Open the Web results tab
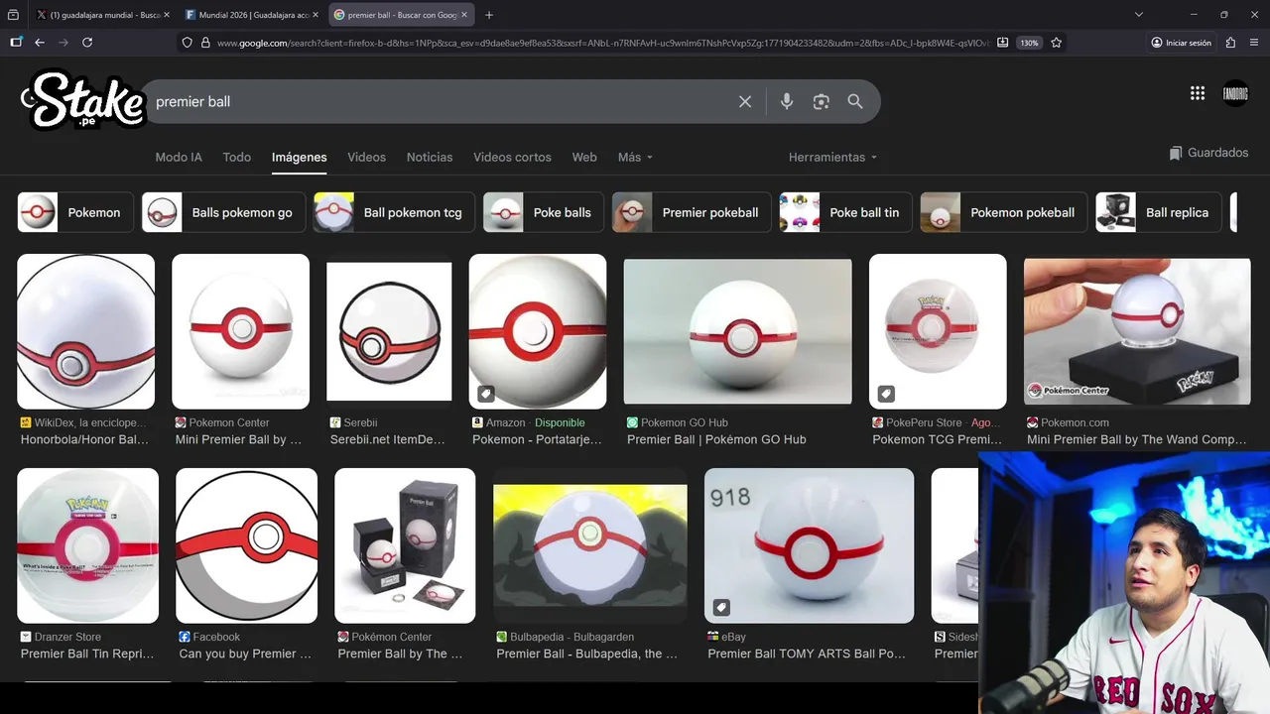 584,157
